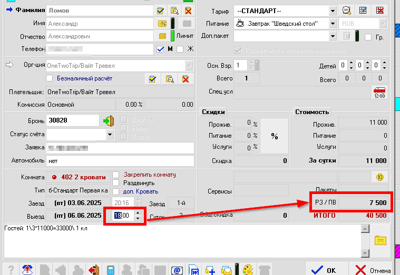Click the red X icon next to Фамилия
400x275 pixels.
187,10
